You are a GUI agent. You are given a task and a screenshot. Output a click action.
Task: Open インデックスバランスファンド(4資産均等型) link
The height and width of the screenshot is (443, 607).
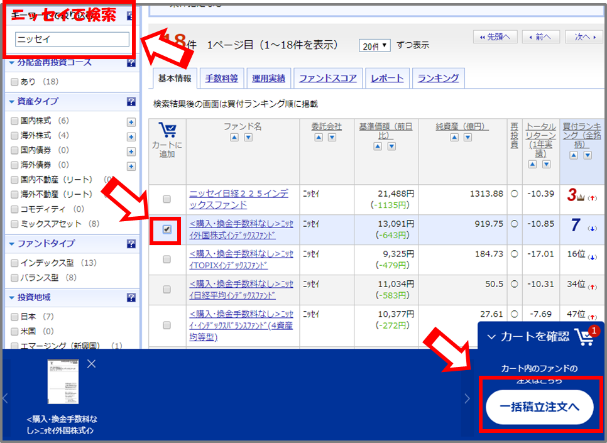point(241,325)
